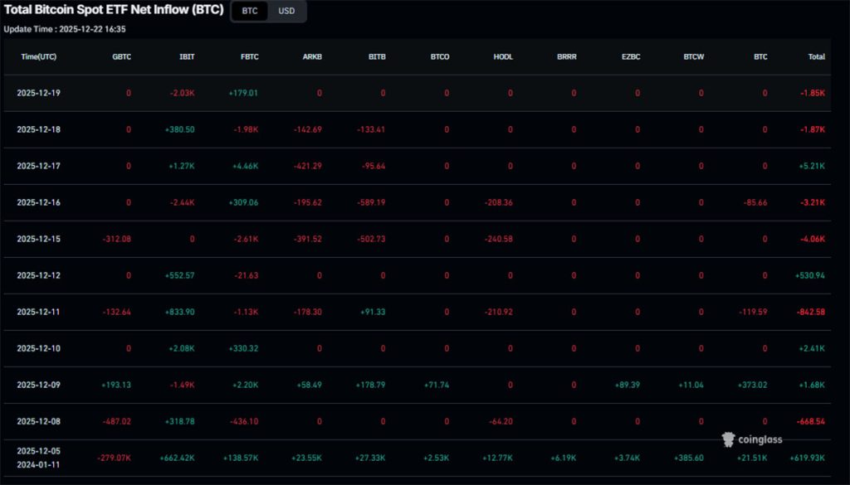850x485 pixels.
Task: Switch to the USD unit toggle
Action: click(286, 12)
